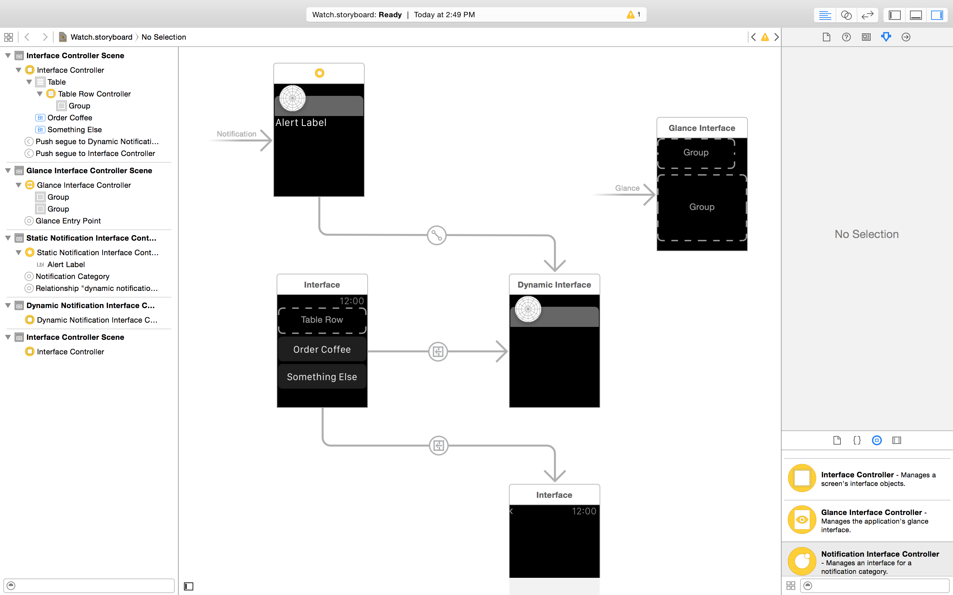This screenshot has height=595, width=953.
Task: Hide the document outline using the canvas corner button
Action: pos(189,586)
